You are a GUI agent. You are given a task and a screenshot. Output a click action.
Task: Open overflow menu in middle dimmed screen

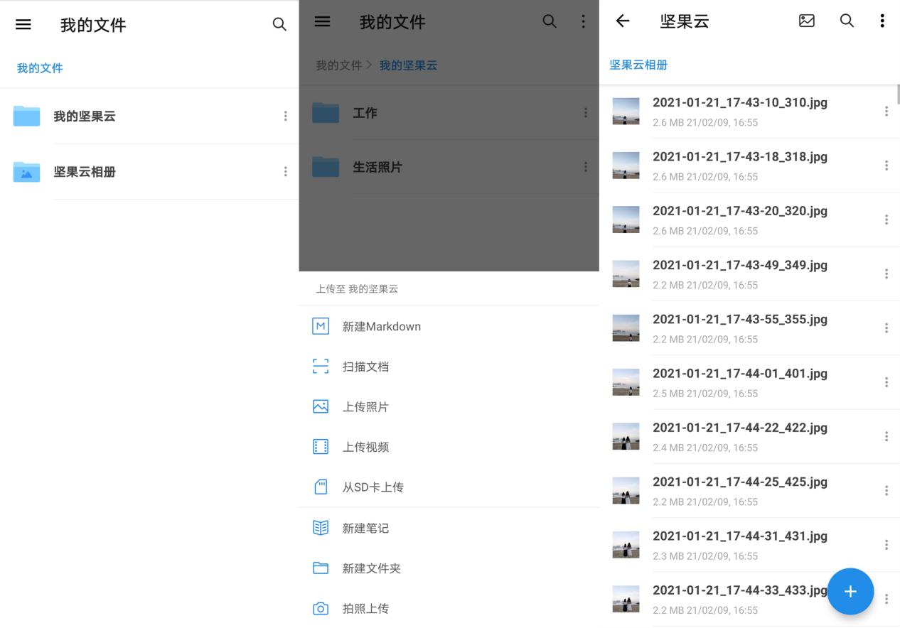583,21
